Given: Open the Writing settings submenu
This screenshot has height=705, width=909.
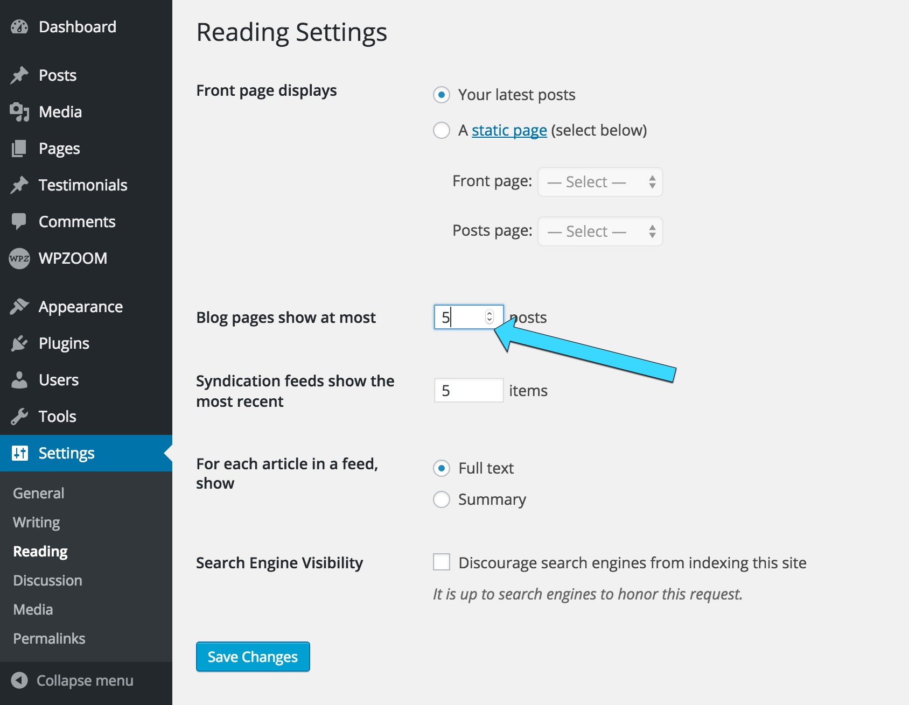Looking at the screenshot, I should click(x=37, y=522).
